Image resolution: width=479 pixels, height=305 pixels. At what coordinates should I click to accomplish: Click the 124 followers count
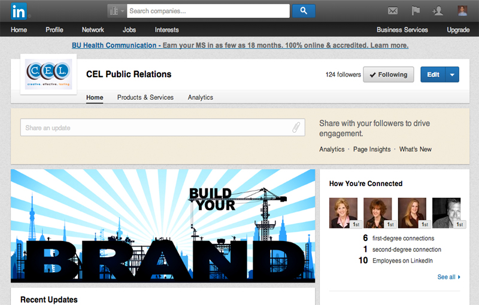[343, 74]
